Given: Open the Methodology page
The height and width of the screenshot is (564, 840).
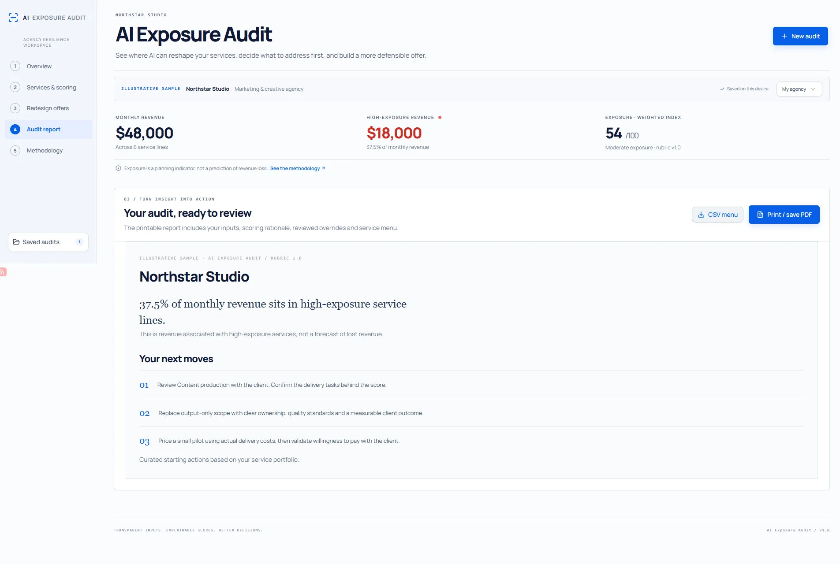Looking at the screenshot, I should click(x=49, y=151).
